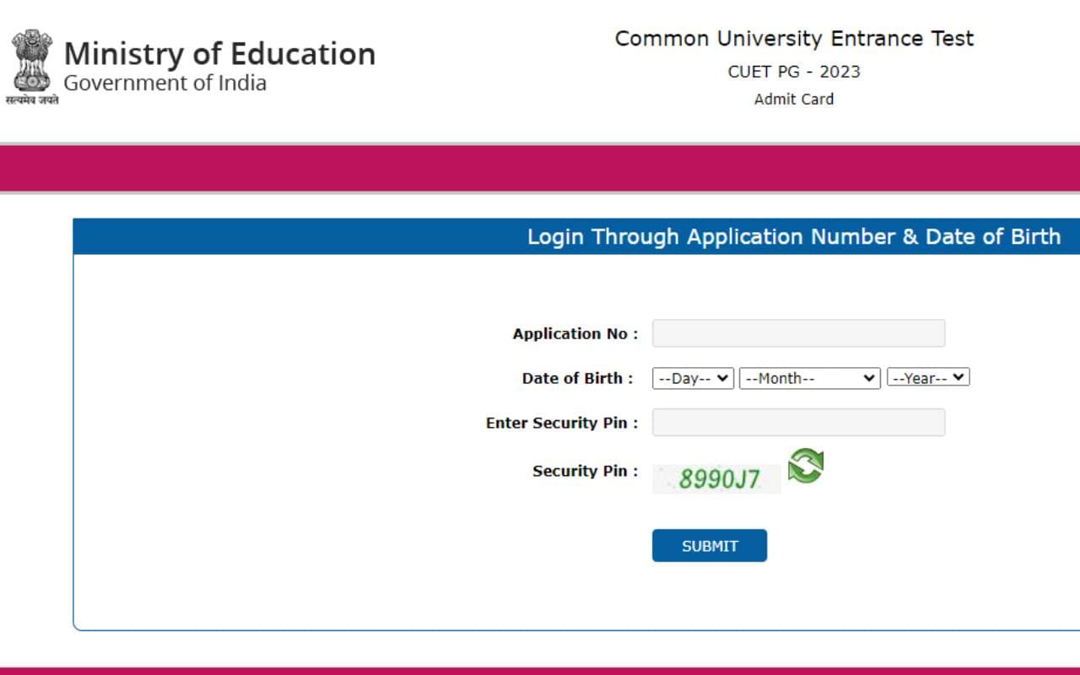Open the --Year-- selection dropdown
1080x675 pixels.
pyautogui.click(x=927, y=377)
